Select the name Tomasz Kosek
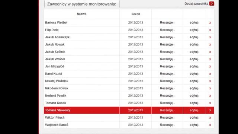The width and height of the screenshot is (238, 134). tap(55, 103)
